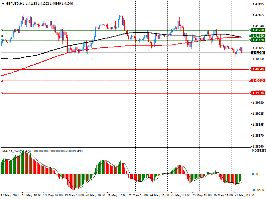Click the triangle arrow beside GBPUSD,H1

pyautogui.click(x=3, y=3)
